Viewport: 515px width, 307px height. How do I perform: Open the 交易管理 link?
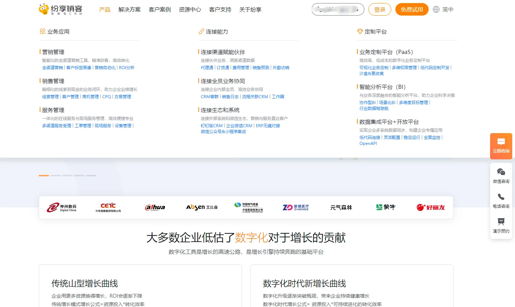coord(123,97)
